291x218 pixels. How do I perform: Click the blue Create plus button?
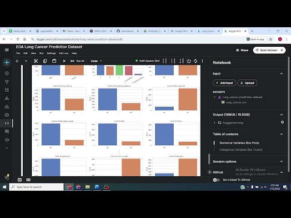[x=7, y=63]
